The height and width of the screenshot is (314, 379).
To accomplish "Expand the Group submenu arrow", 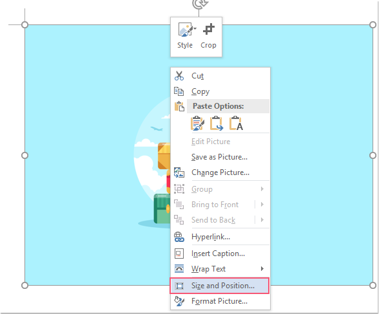I will pyautogui.click(x=262, y=189).
